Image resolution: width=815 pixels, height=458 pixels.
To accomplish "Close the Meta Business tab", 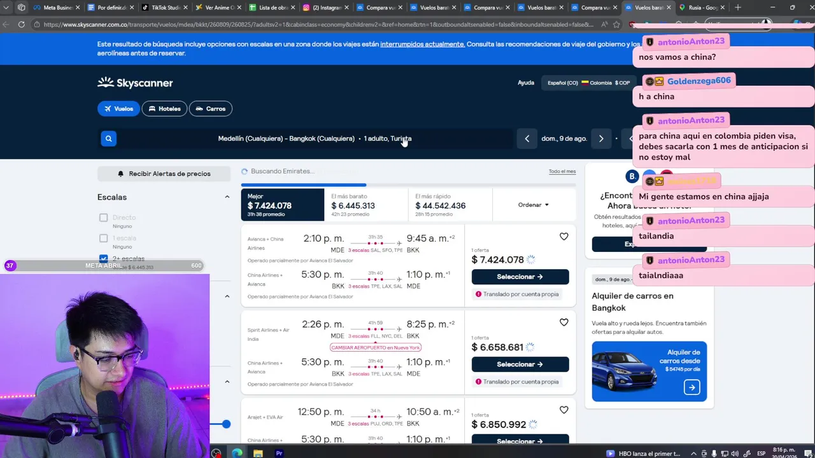I will point(78,8).
